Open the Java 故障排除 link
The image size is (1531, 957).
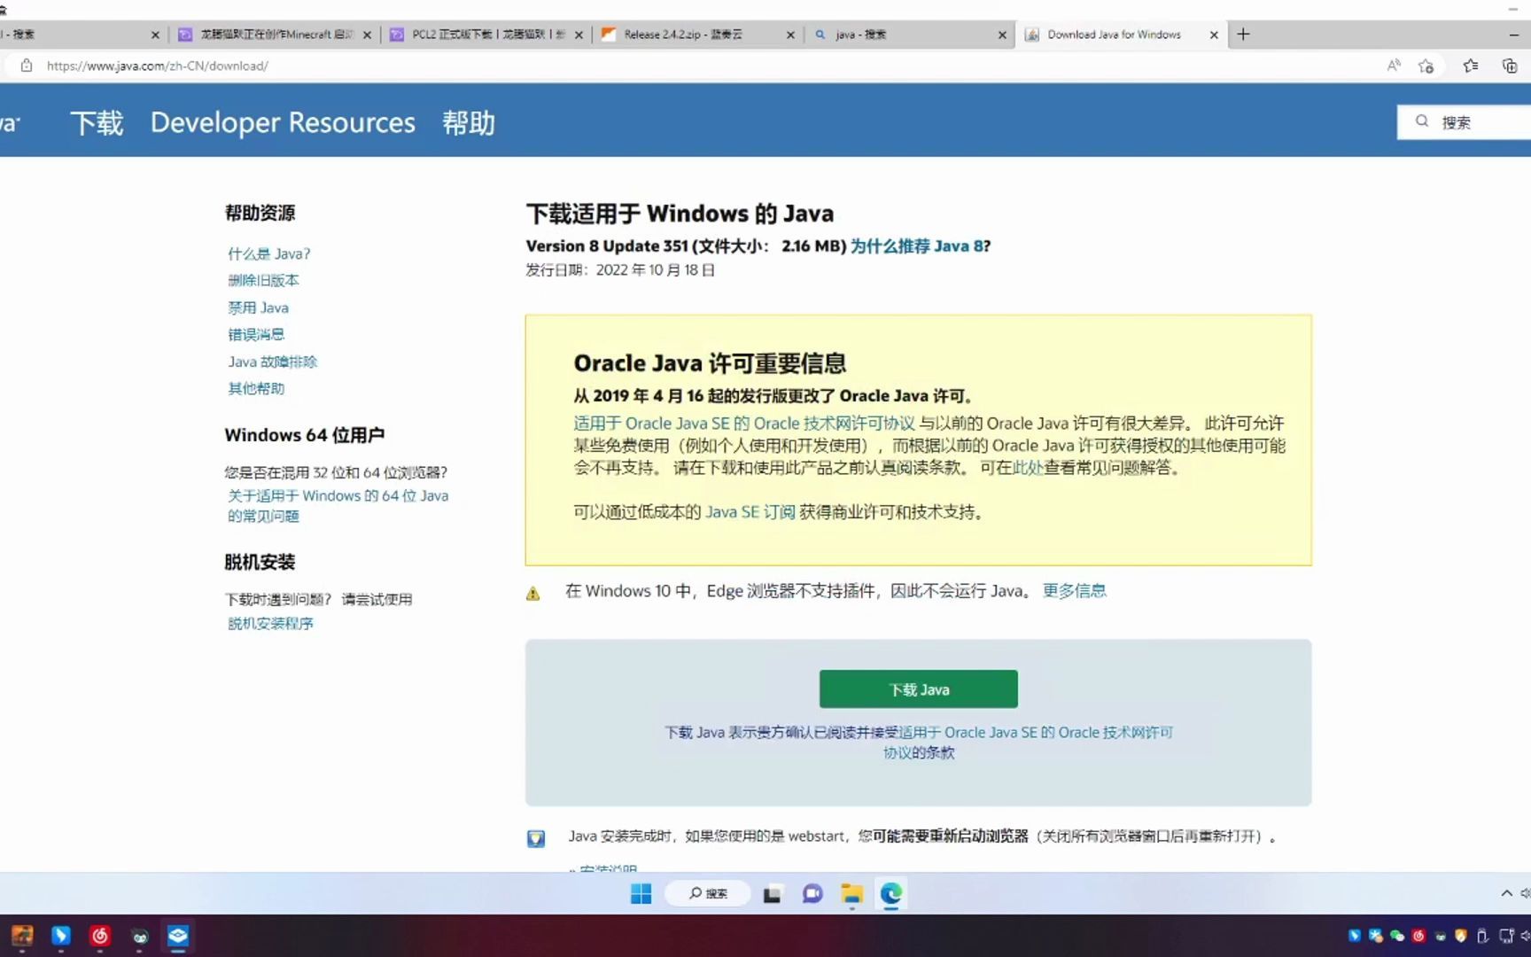pyautogui.click(x=273, y=362)
